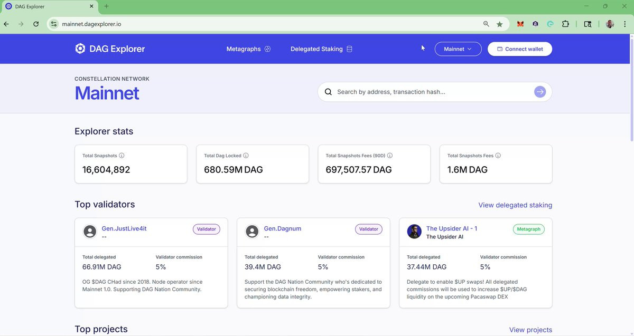Screen dimensions: 634x336
Task: Click info icon beside Total Snapshots
Action: [122, 156]
